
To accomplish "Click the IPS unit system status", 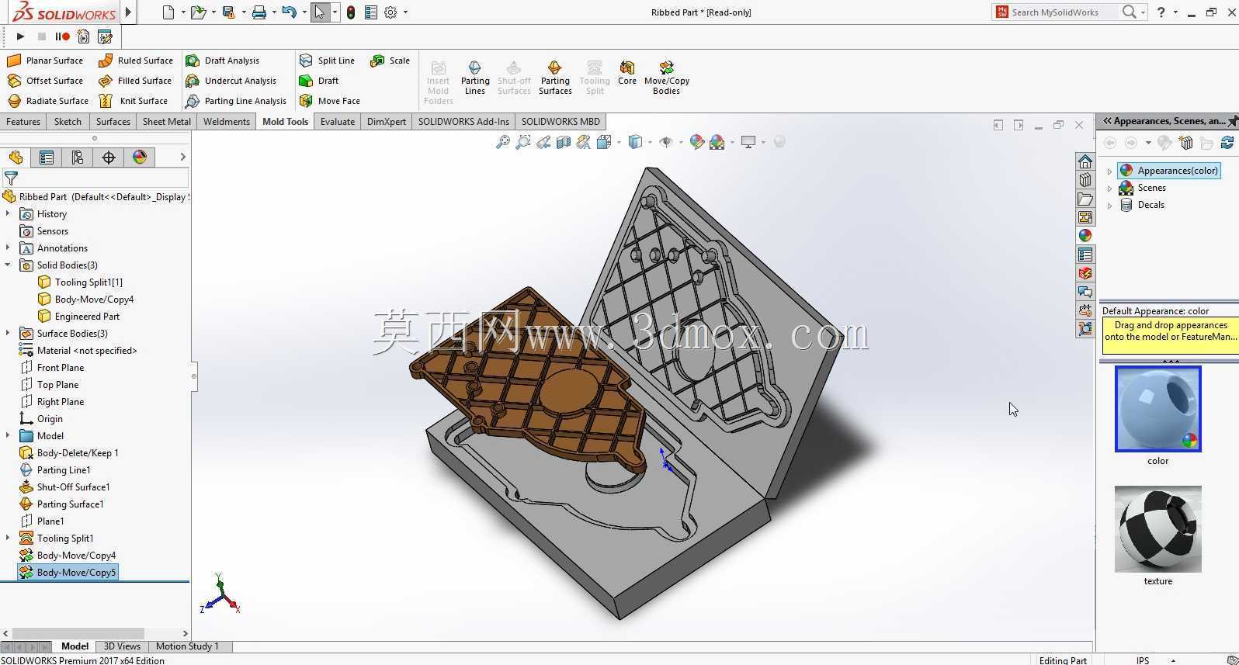I will pos(1143,660).
